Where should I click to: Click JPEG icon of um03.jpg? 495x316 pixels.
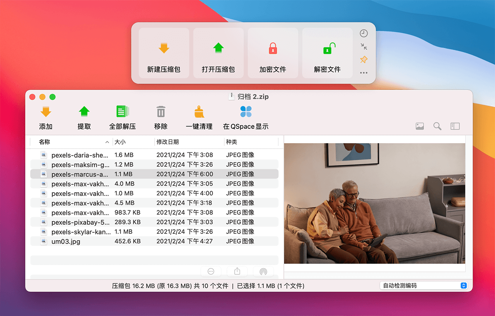click(x=44, y=241)
